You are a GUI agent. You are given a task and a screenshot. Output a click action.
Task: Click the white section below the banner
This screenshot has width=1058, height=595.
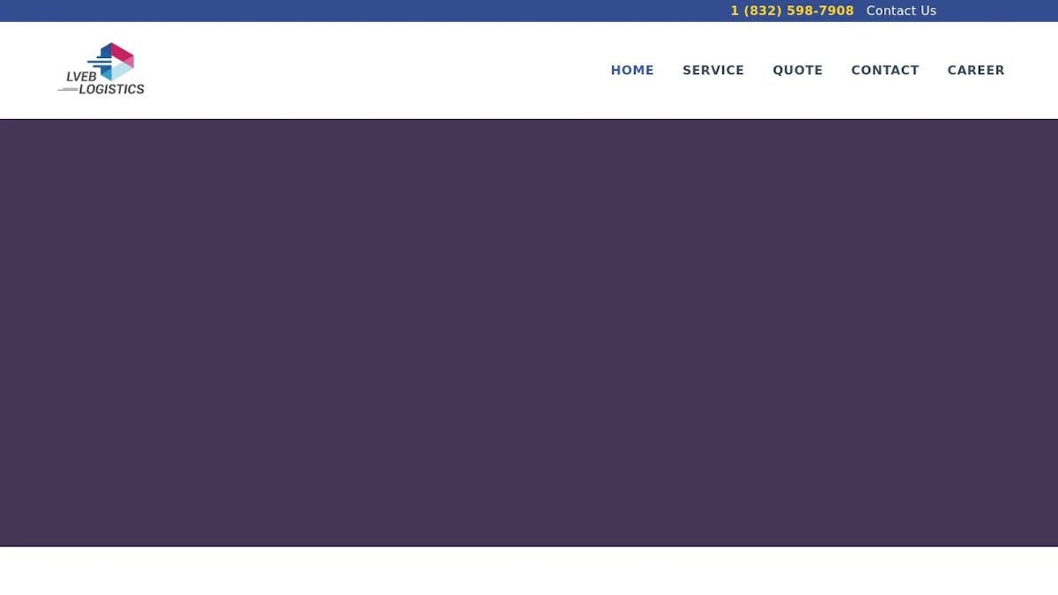(x=529, y=571)
